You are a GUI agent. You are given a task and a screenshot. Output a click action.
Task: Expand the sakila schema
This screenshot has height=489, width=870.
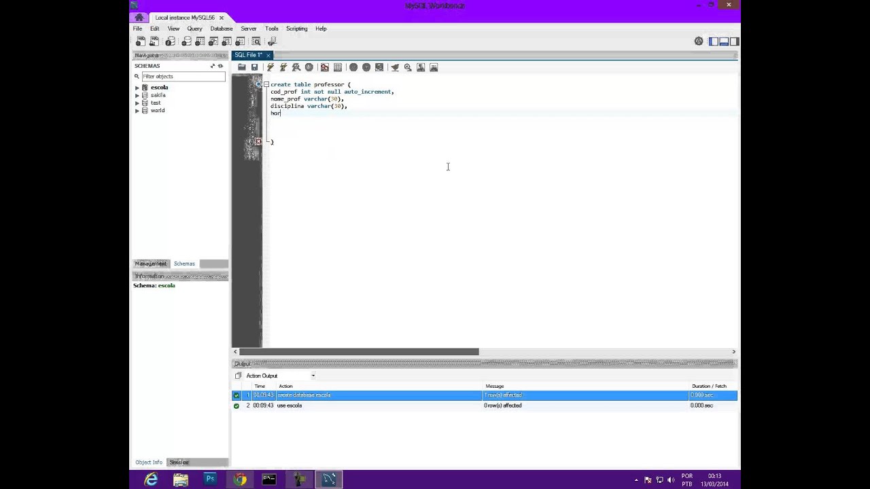[137, 95]
